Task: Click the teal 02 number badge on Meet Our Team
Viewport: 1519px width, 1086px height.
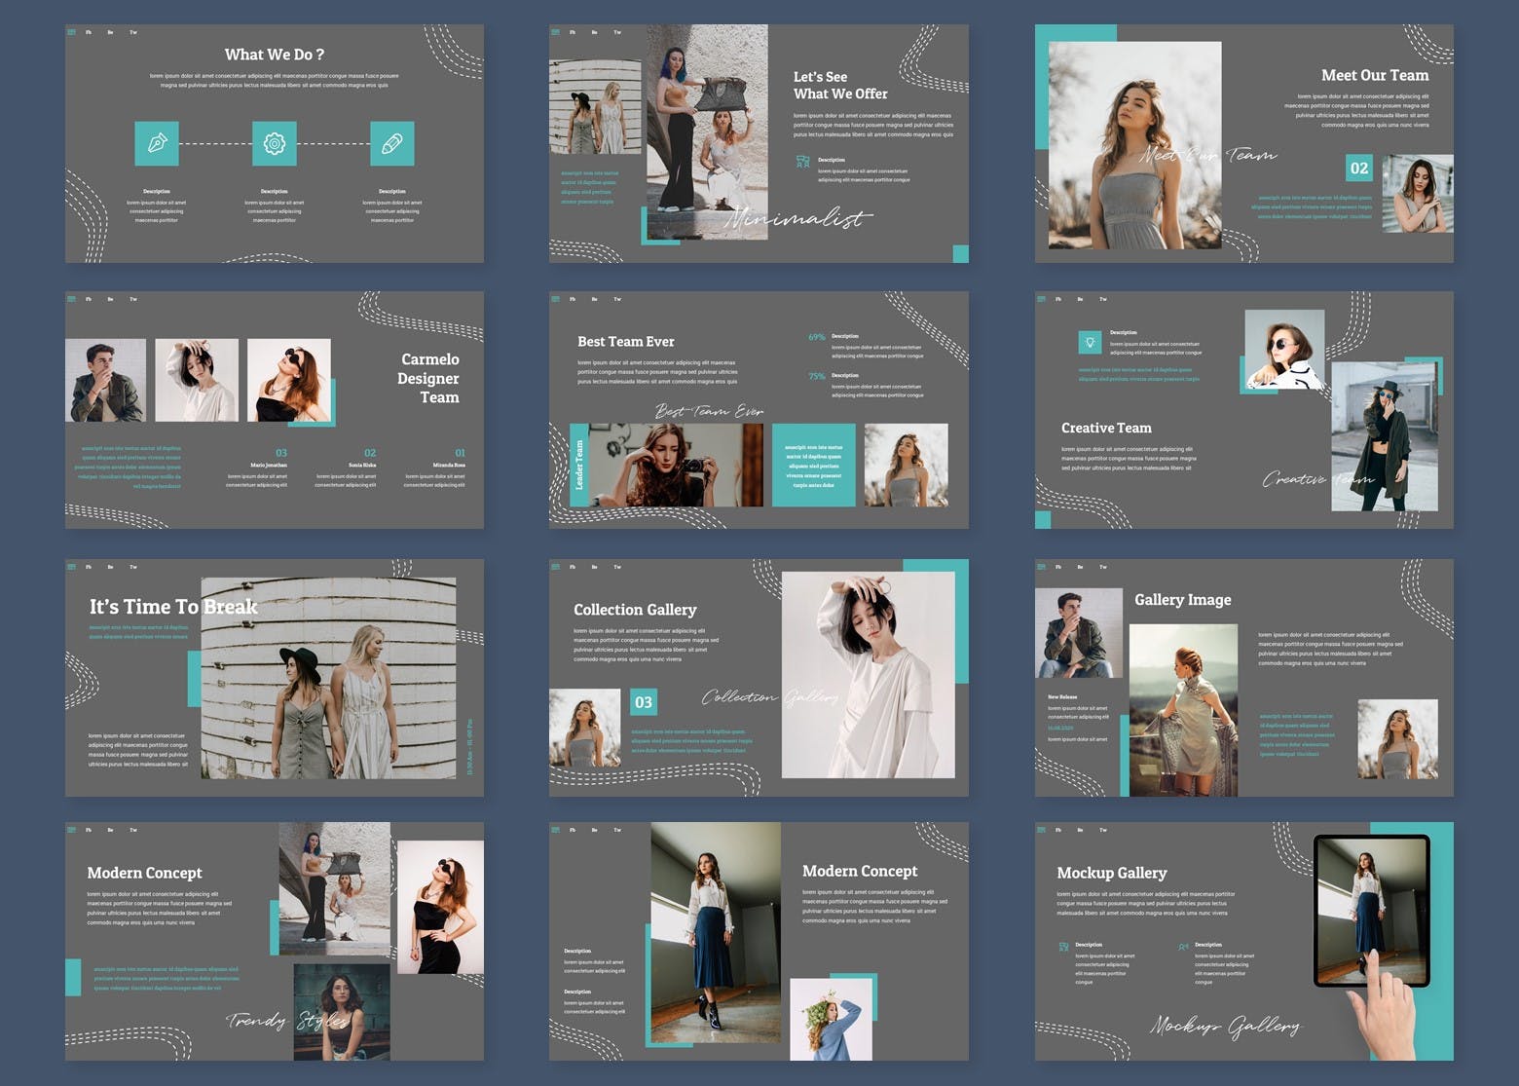Action: pos(1359,169)
